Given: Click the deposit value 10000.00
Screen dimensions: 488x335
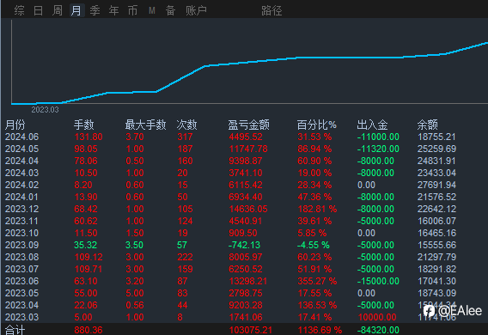Looking at the screenshot, I should [x=377, y=317].
